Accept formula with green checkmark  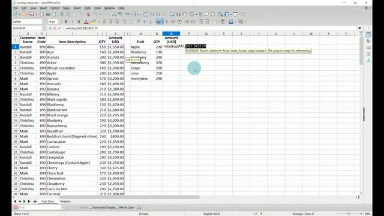point(59,28)
